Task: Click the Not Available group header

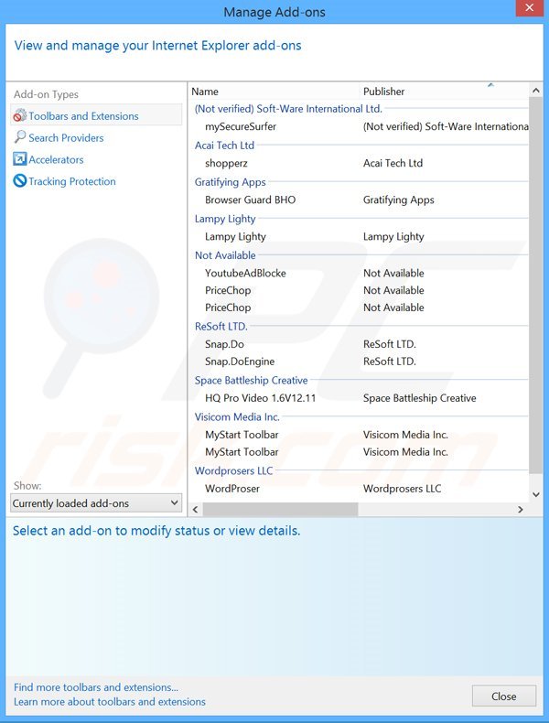Action: (x=225, y=255)
